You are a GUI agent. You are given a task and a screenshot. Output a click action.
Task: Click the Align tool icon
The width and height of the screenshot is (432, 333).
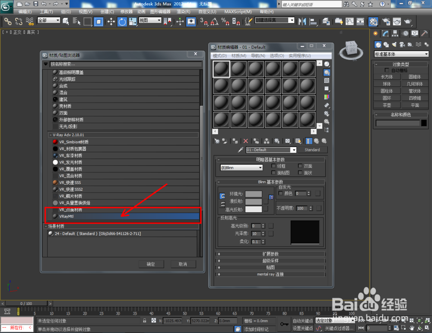(x=313, y=22)
